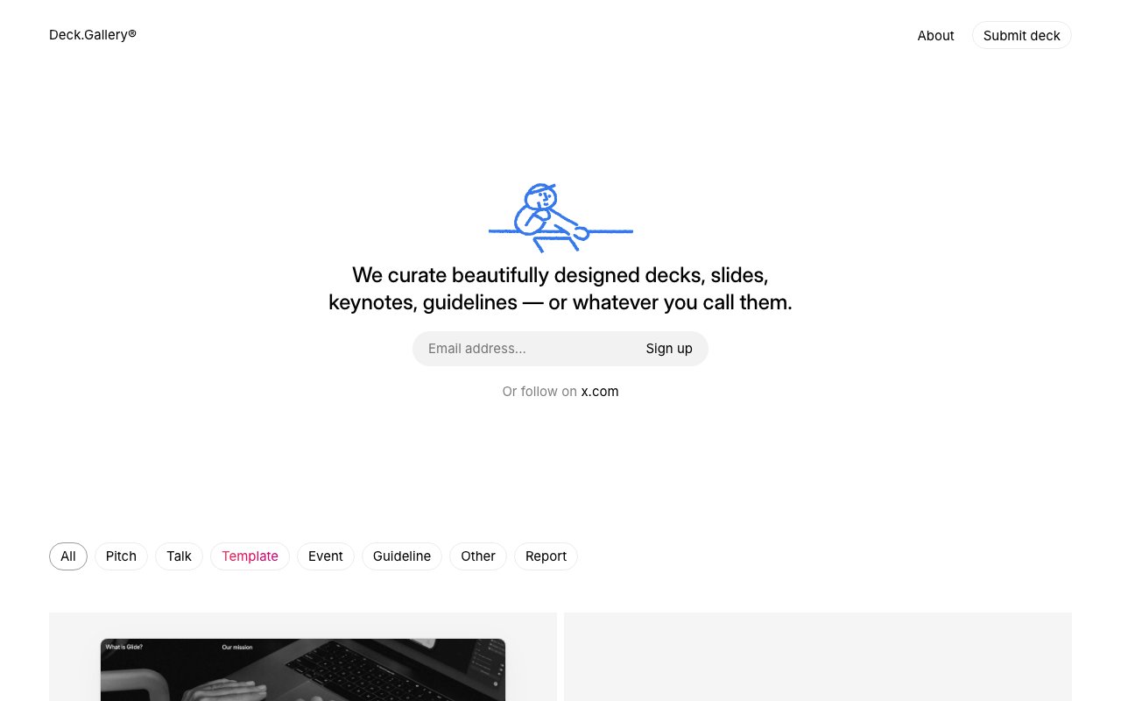Focus the Email address input field

[525, 349]
